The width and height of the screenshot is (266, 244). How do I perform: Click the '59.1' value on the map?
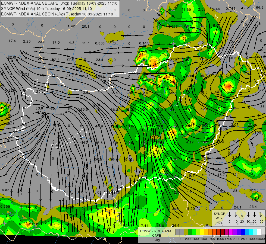click(x=54, y=108)
